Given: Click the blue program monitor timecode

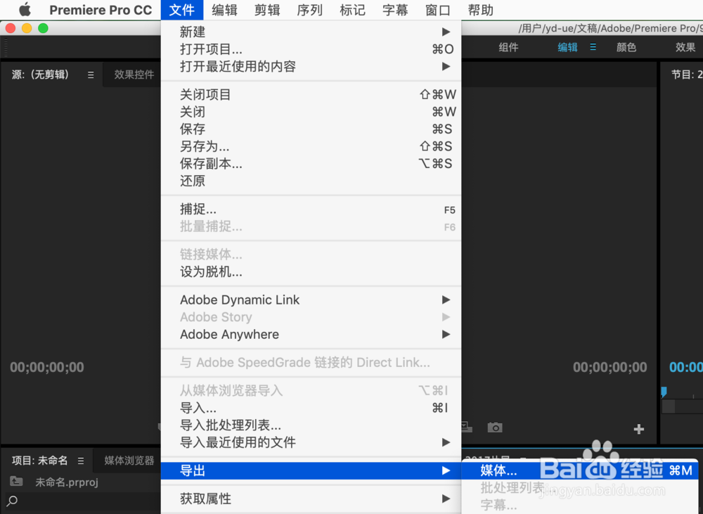Looking at the screenshot, I should tap(686, 367).
